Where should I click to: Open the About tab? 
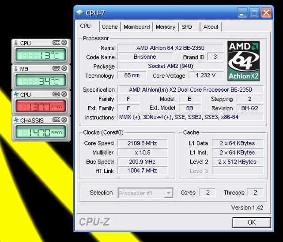coord(211,27)
